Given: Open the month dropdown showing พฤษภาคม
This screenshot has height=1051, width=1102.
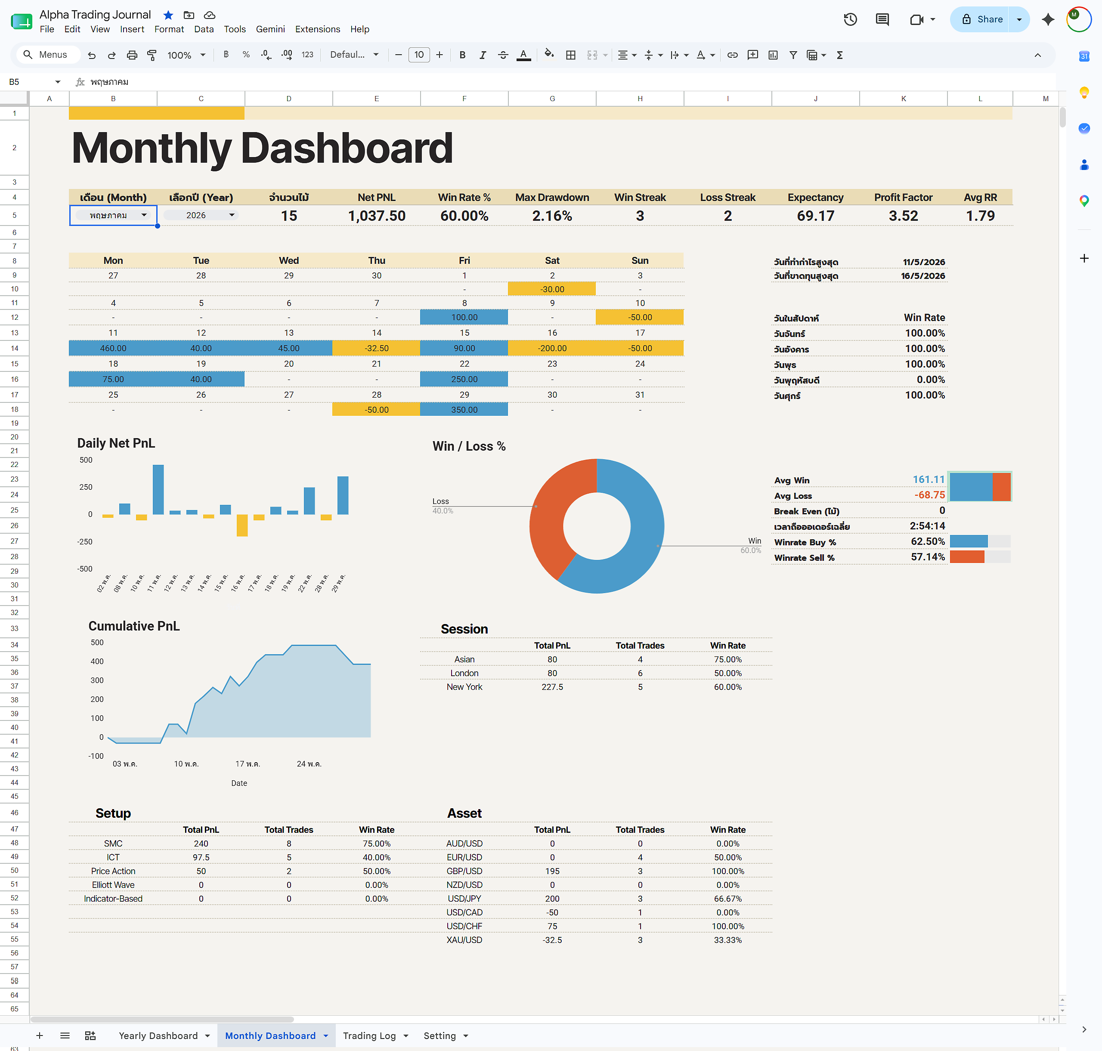Looking at the screenshot, I should tap(113, 215).
